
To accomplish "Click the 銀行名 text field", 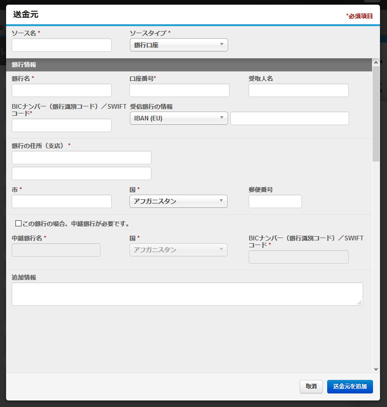I will (x=62, y=91).
